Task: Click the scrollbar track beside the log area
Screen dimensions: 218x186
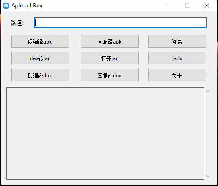Action: [208, 134]
